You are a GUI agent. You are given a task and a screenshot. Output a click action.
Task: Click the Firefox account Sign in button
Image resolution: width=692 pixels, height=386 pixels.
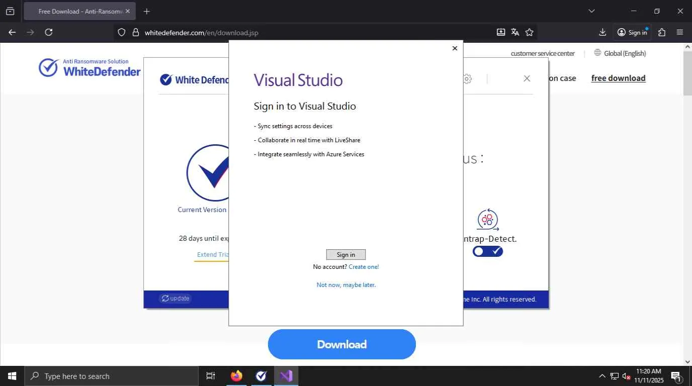click(633, 33)
